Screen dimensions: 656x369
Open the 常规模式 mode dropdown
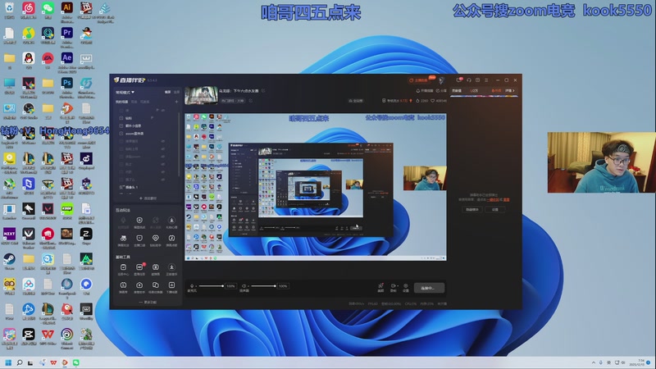pyautogui.click(x=125, y=93)
